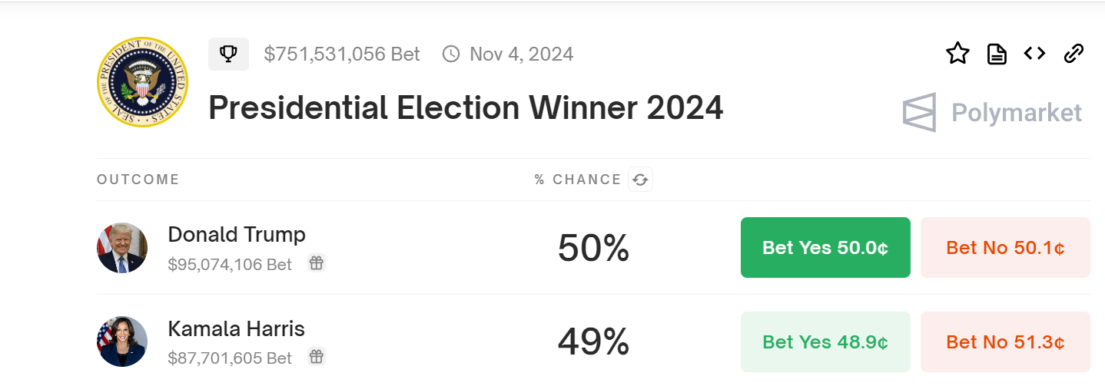
Task: Click Donald Trump's profile photo
Action: tap(122, 248)
